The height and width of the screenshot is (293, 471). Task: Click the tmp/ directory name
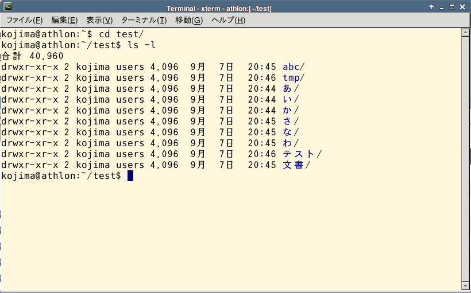(294, 78)
